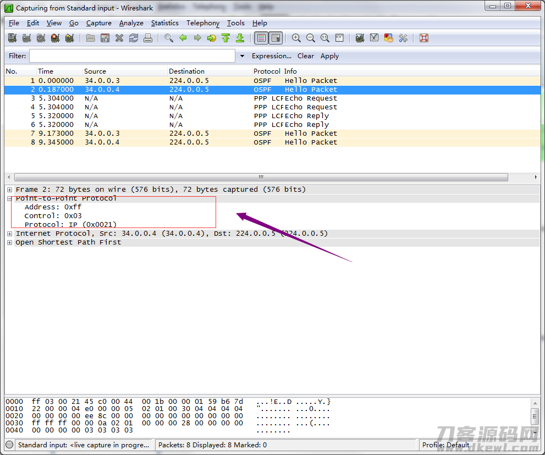Click the Find packet magnifier icon
545x455 pixels.
point(169,38)
